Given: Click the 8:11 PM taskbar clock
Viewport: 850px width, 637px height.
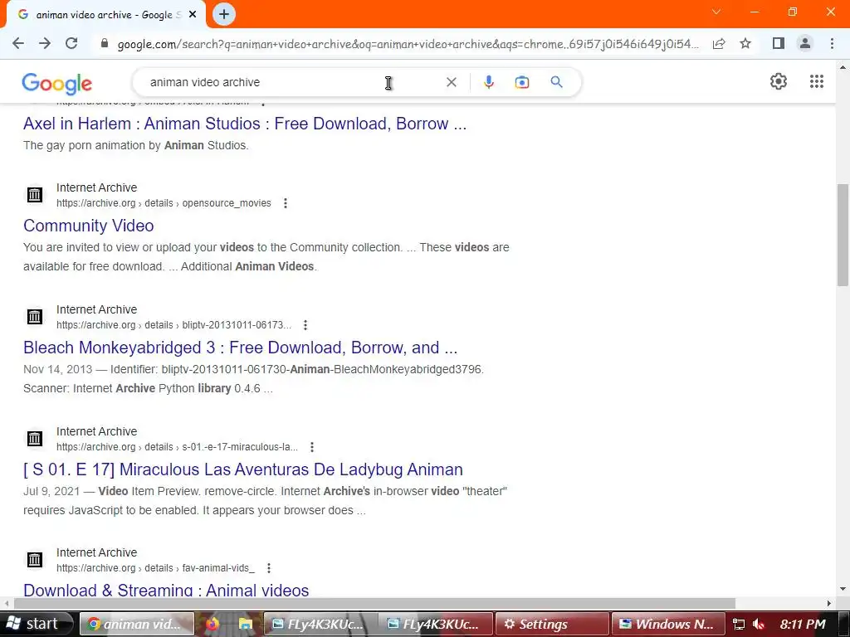Looking at the screenshot, I should click(x=803, y=625).
